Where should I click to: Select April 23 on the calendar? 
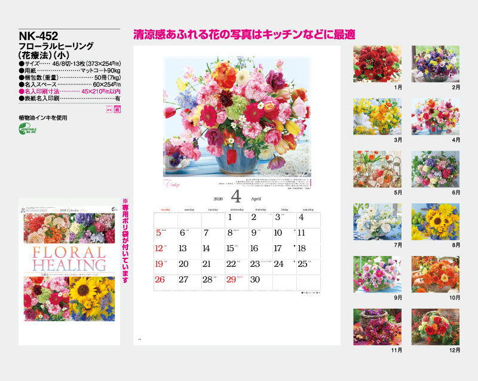[x=255, y=264]
